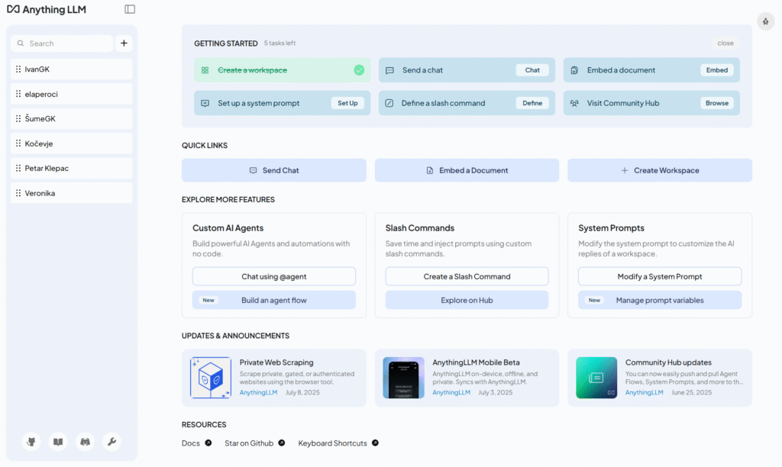Click the arrow icon next to Docs
The width and height of the screenshot is (782, 467).
208,443
